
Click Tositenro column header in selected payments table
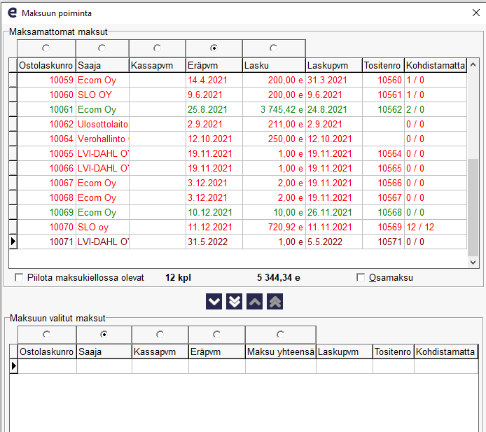tap(394, 351)
